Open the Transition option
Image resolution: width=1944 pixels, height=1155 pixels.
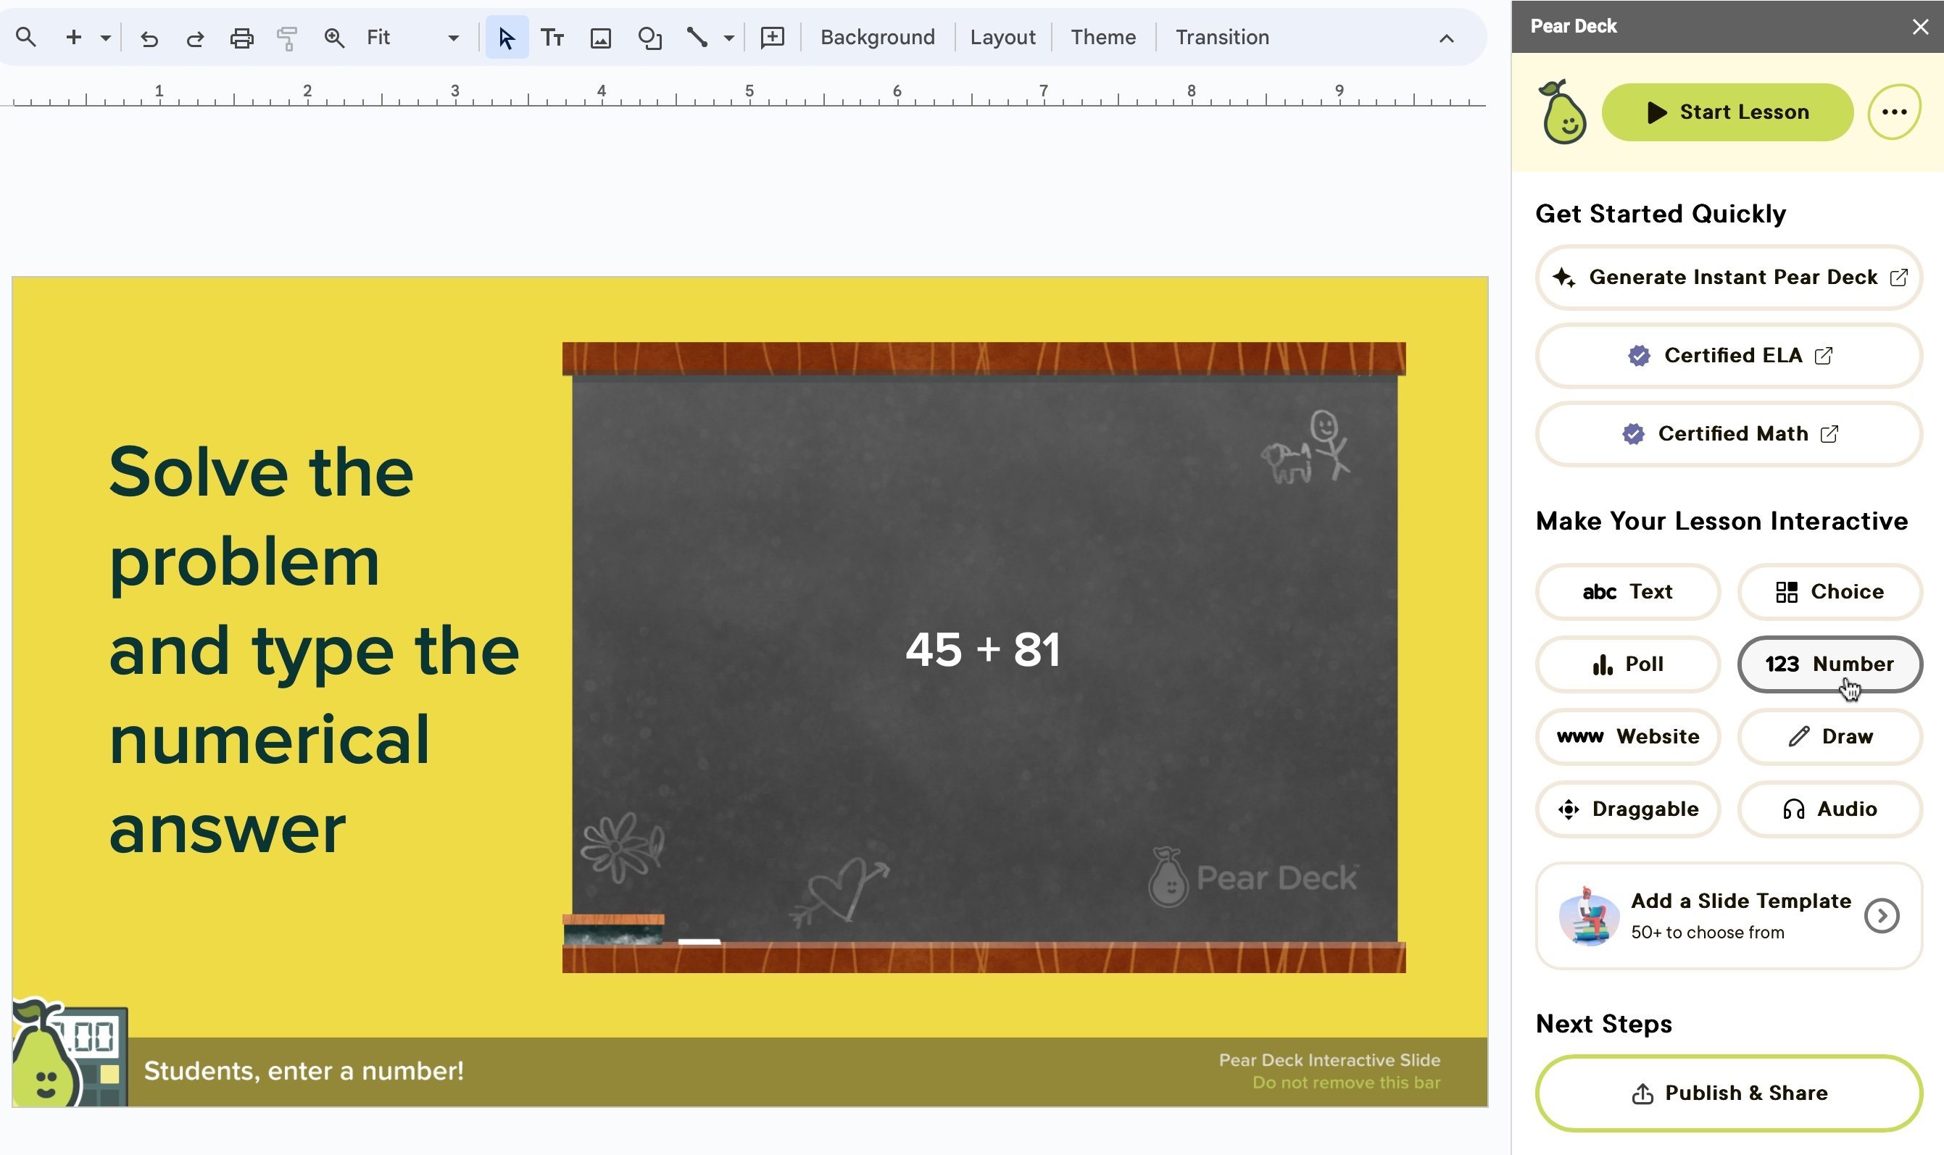click(1221, 38)
